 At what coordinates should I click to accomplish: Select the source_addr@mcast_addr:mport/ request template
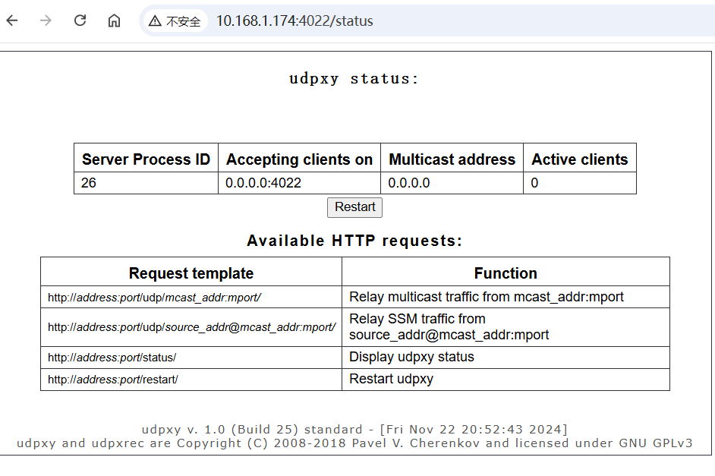tap(191, 327)
